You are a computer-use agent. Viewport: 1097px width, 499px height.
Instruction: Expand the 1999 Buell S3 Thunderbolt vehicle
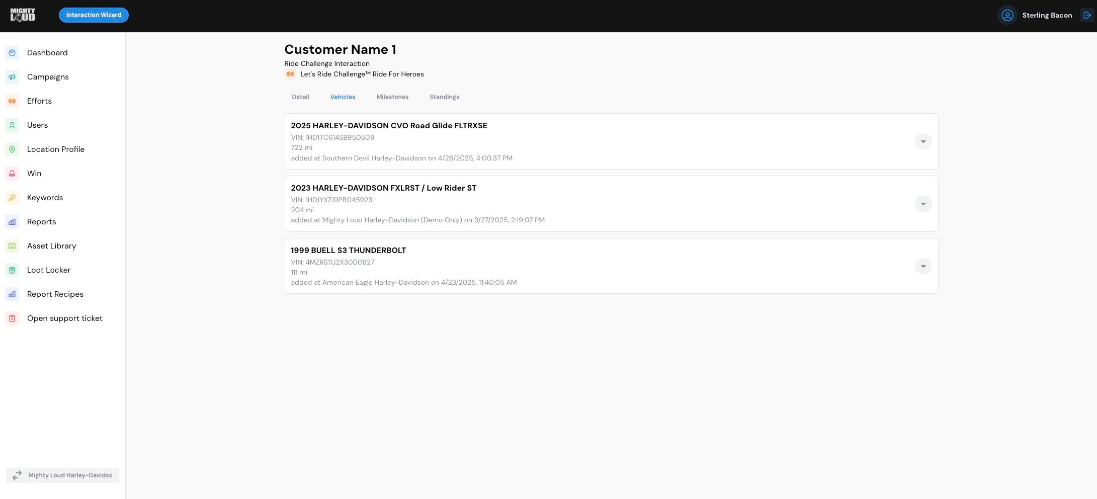click(x=923, y=266)
